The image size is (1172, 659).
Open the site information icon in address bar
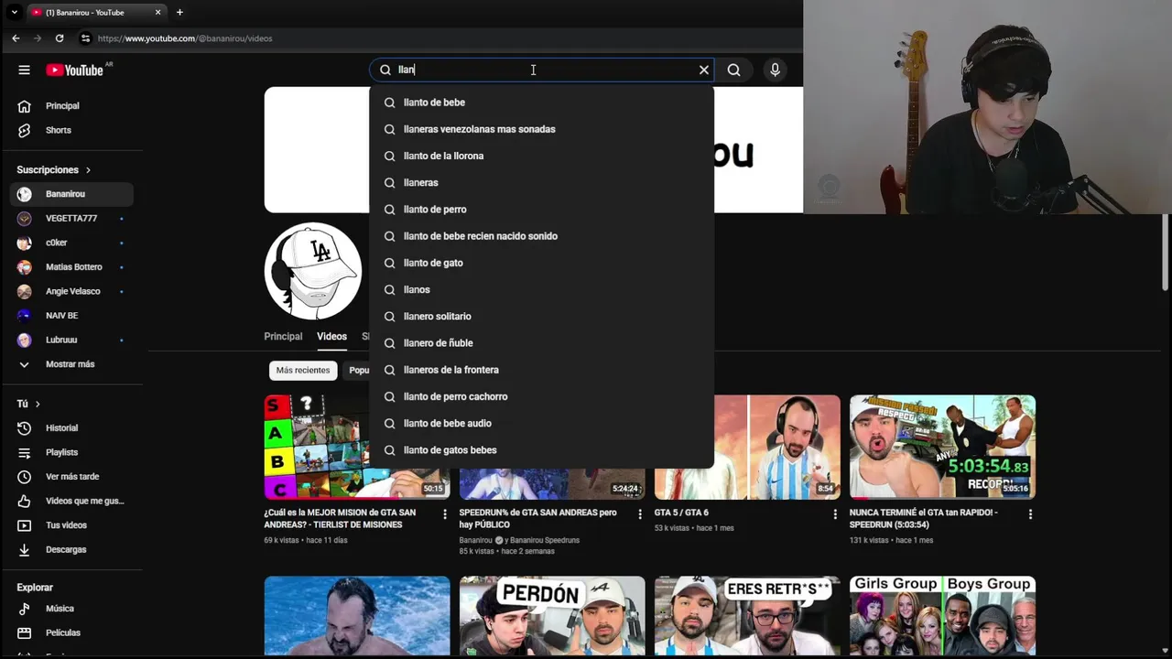[x=85, y=38]
